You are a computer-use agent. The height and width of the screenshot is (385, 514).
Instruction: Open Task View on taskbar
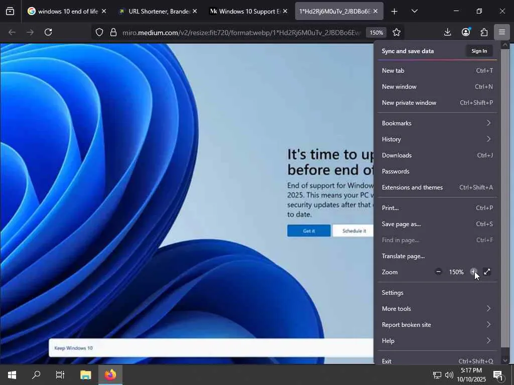[60, 375]
